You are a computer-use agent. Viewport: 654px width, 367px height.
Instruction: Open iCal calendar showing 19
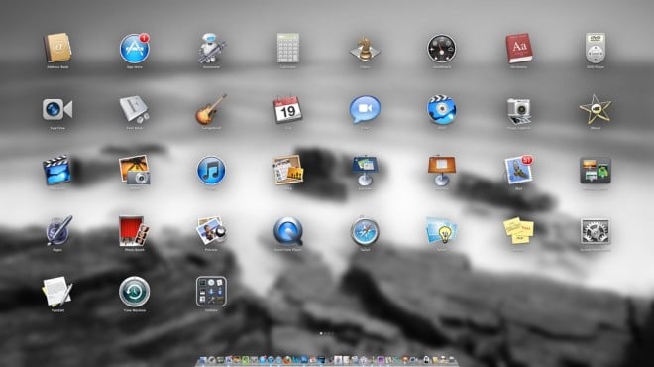coord(287,109)
